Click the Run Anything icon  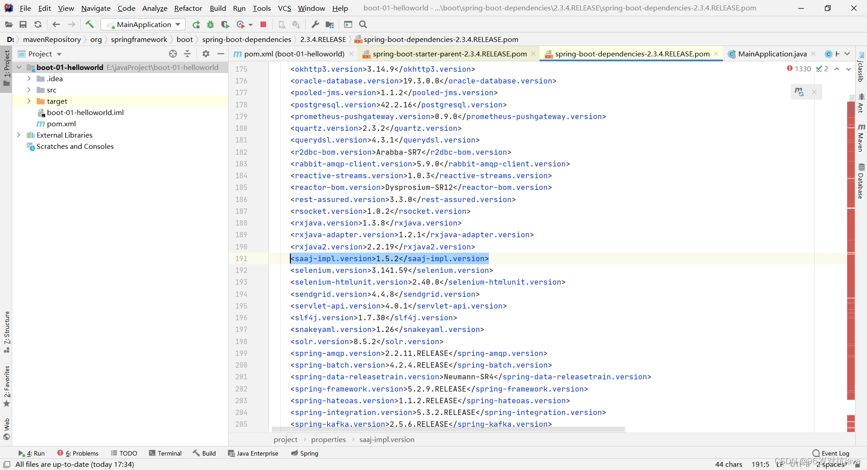[348, 24]
